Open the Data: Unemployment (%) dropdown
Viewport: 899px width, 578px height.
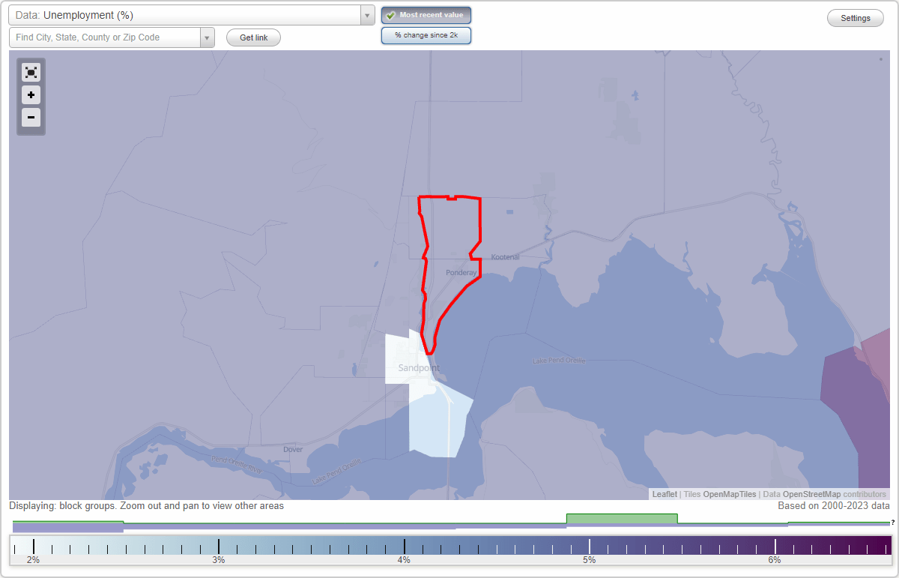[192, 15]
